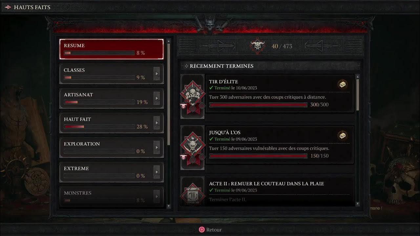Open the Exploration category chevron
This screenshot has height=236, width=420.
pos(157,147)
